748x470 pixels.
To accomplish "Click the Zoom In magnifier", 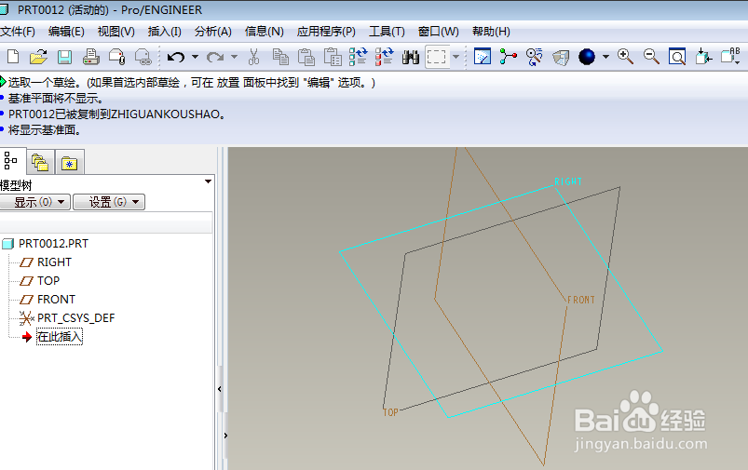I will tap(625, 57).
